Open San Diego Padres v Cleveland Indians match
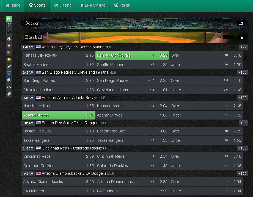The image size is (253, 197). pyautogui.click(x=75, y=72)
